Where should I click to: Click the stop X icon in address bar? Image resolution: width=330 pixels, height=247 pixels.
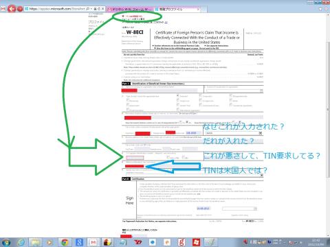click(x=103, y=9)
